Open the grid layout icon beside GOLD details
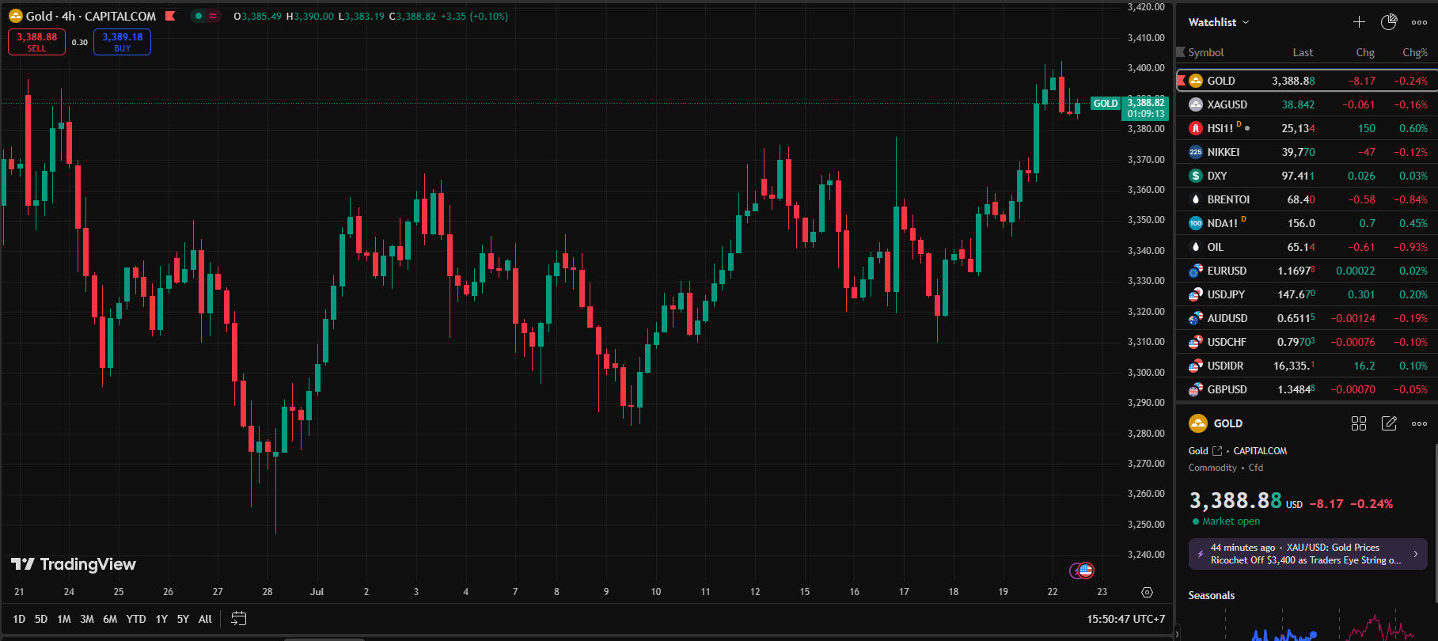Viewport: 1438px width, 641px height. pos(1359,423)
